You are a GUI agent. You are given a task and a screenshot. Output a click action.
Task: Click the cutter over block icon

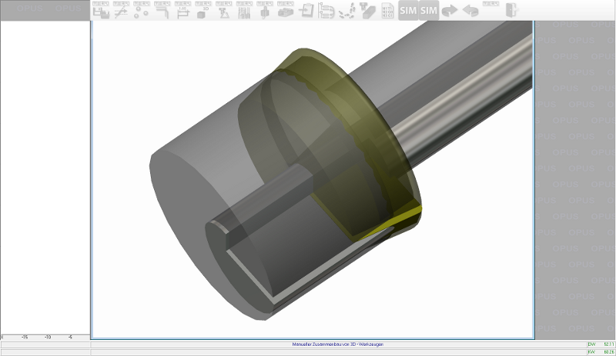point(367,11)
